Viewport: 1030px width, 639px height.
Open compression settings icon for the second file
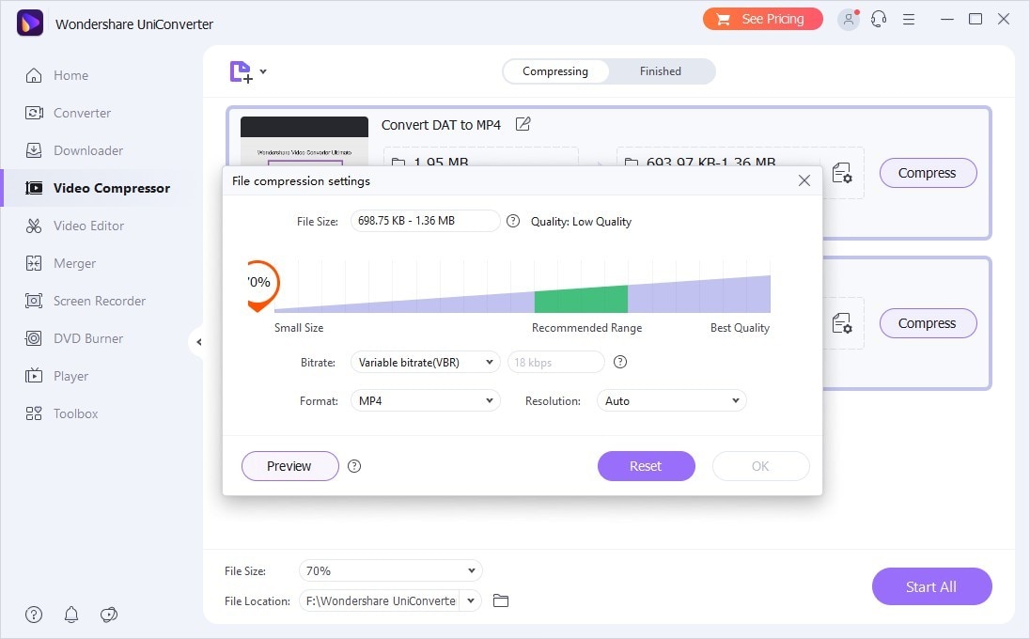(x=842, y=323)
